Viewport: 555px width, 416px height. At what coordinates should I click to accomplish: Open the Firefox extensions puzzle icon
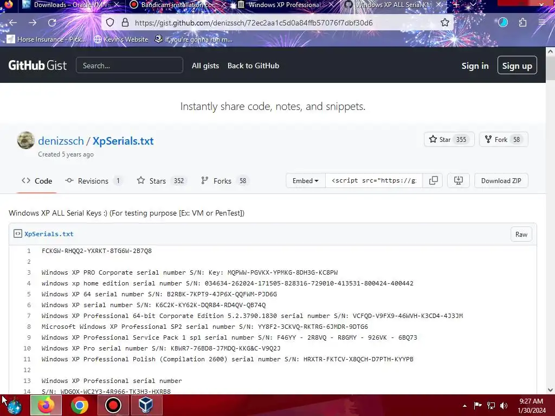pyautogui.click(x=522, y=23)
